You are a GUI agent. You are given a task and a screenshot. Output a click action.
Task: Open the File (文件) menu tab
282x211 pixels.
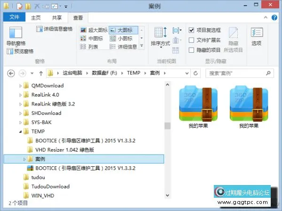(x=15, y=17)
